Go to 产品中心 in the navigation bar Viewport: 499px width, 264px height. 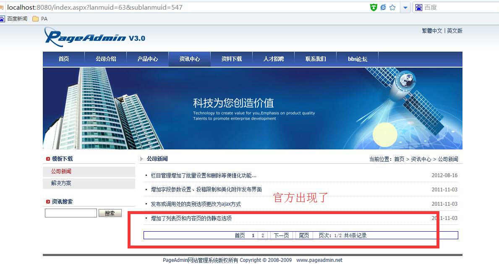147,59
